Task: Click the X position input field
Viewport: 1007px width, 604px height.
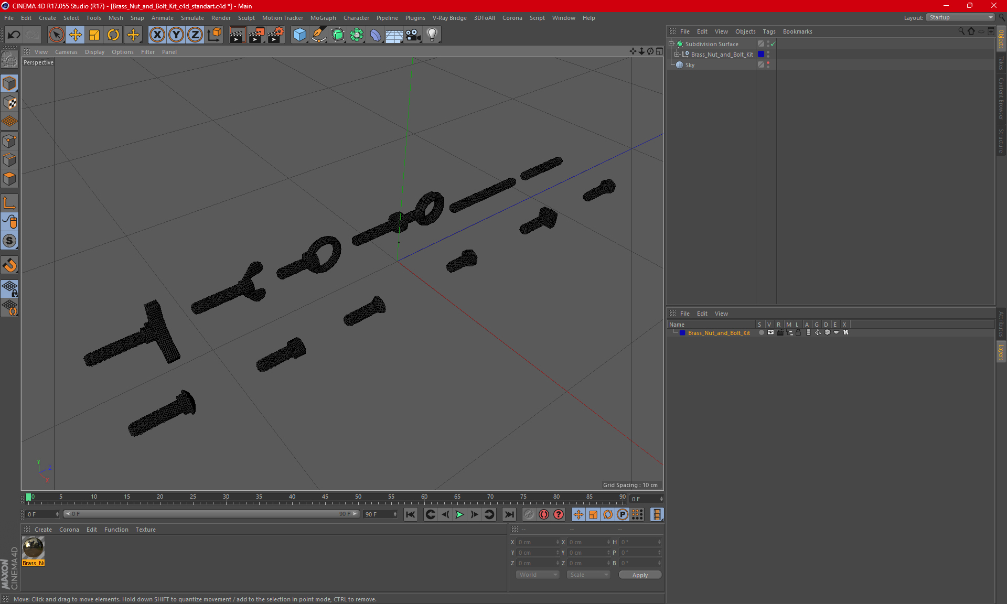Action: click(x=536, y=542)
